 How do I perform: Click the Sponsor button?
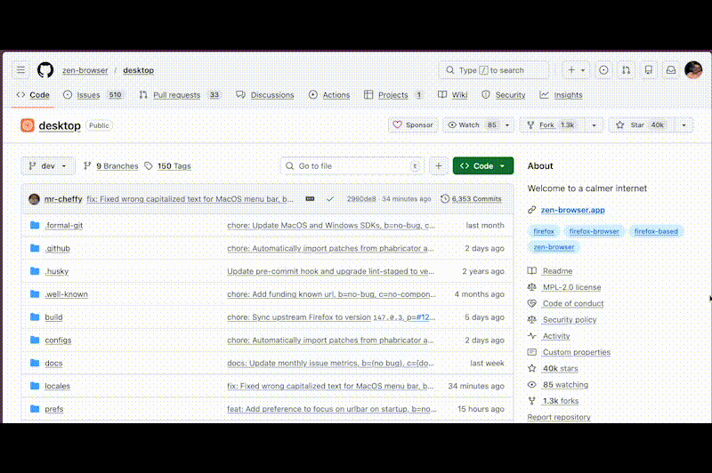413,124
